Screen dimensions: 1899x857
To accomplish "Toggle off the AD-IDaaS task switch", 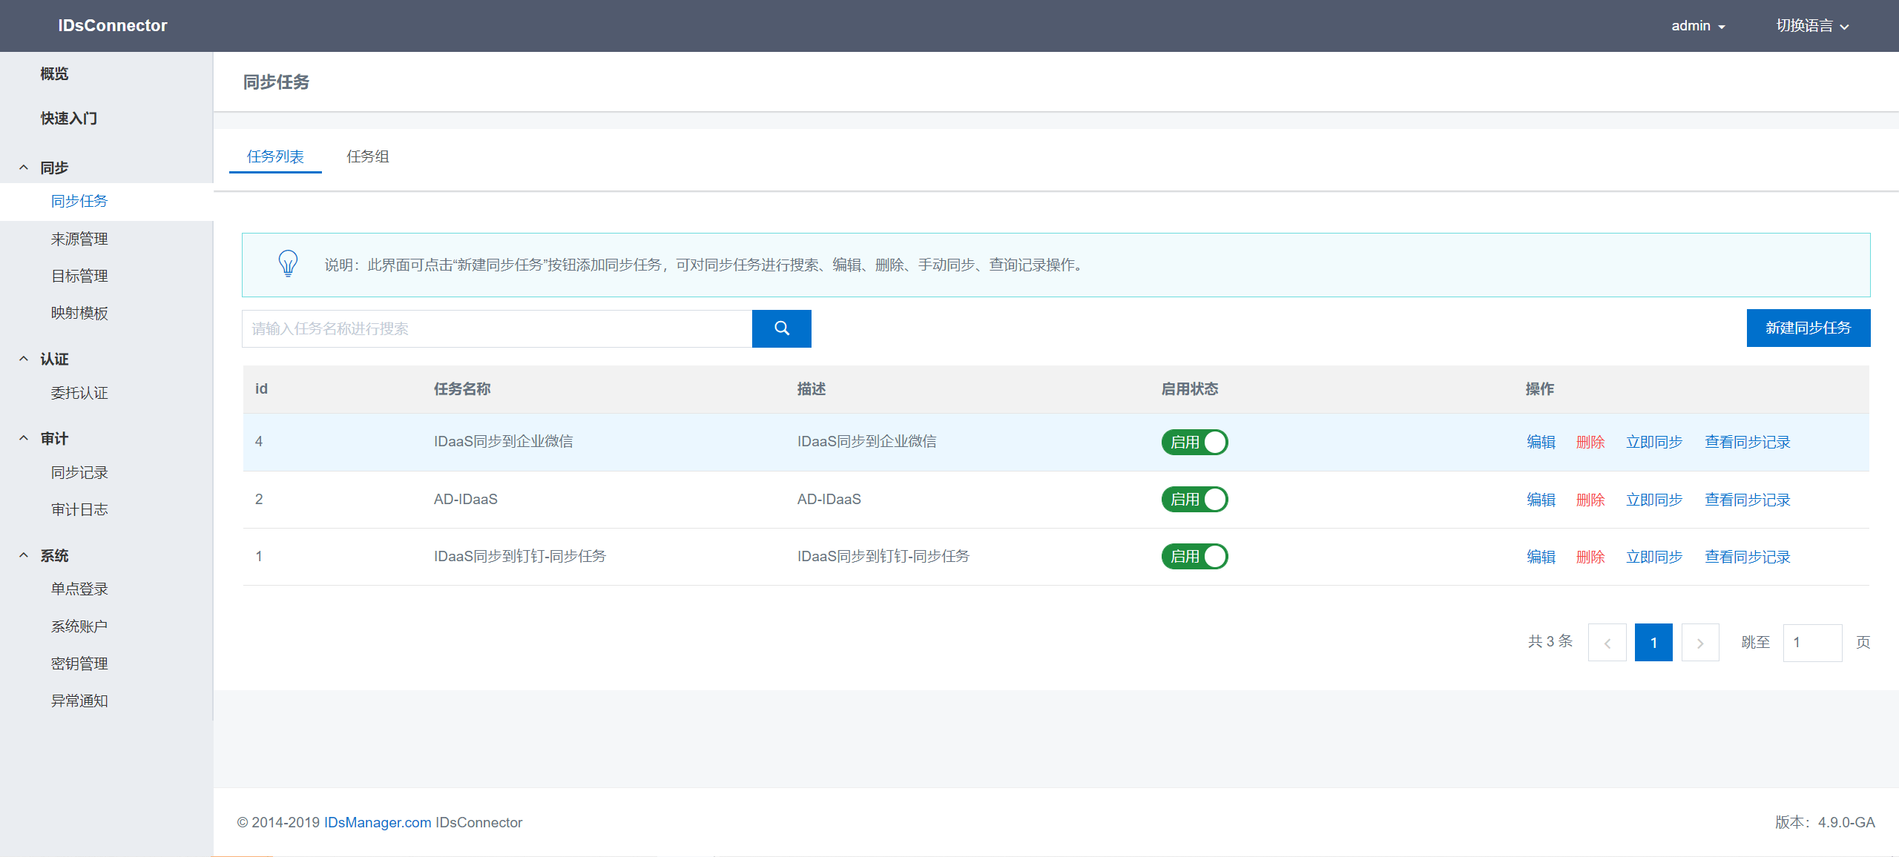I will pyautogui.click(x=1194, y=499).
